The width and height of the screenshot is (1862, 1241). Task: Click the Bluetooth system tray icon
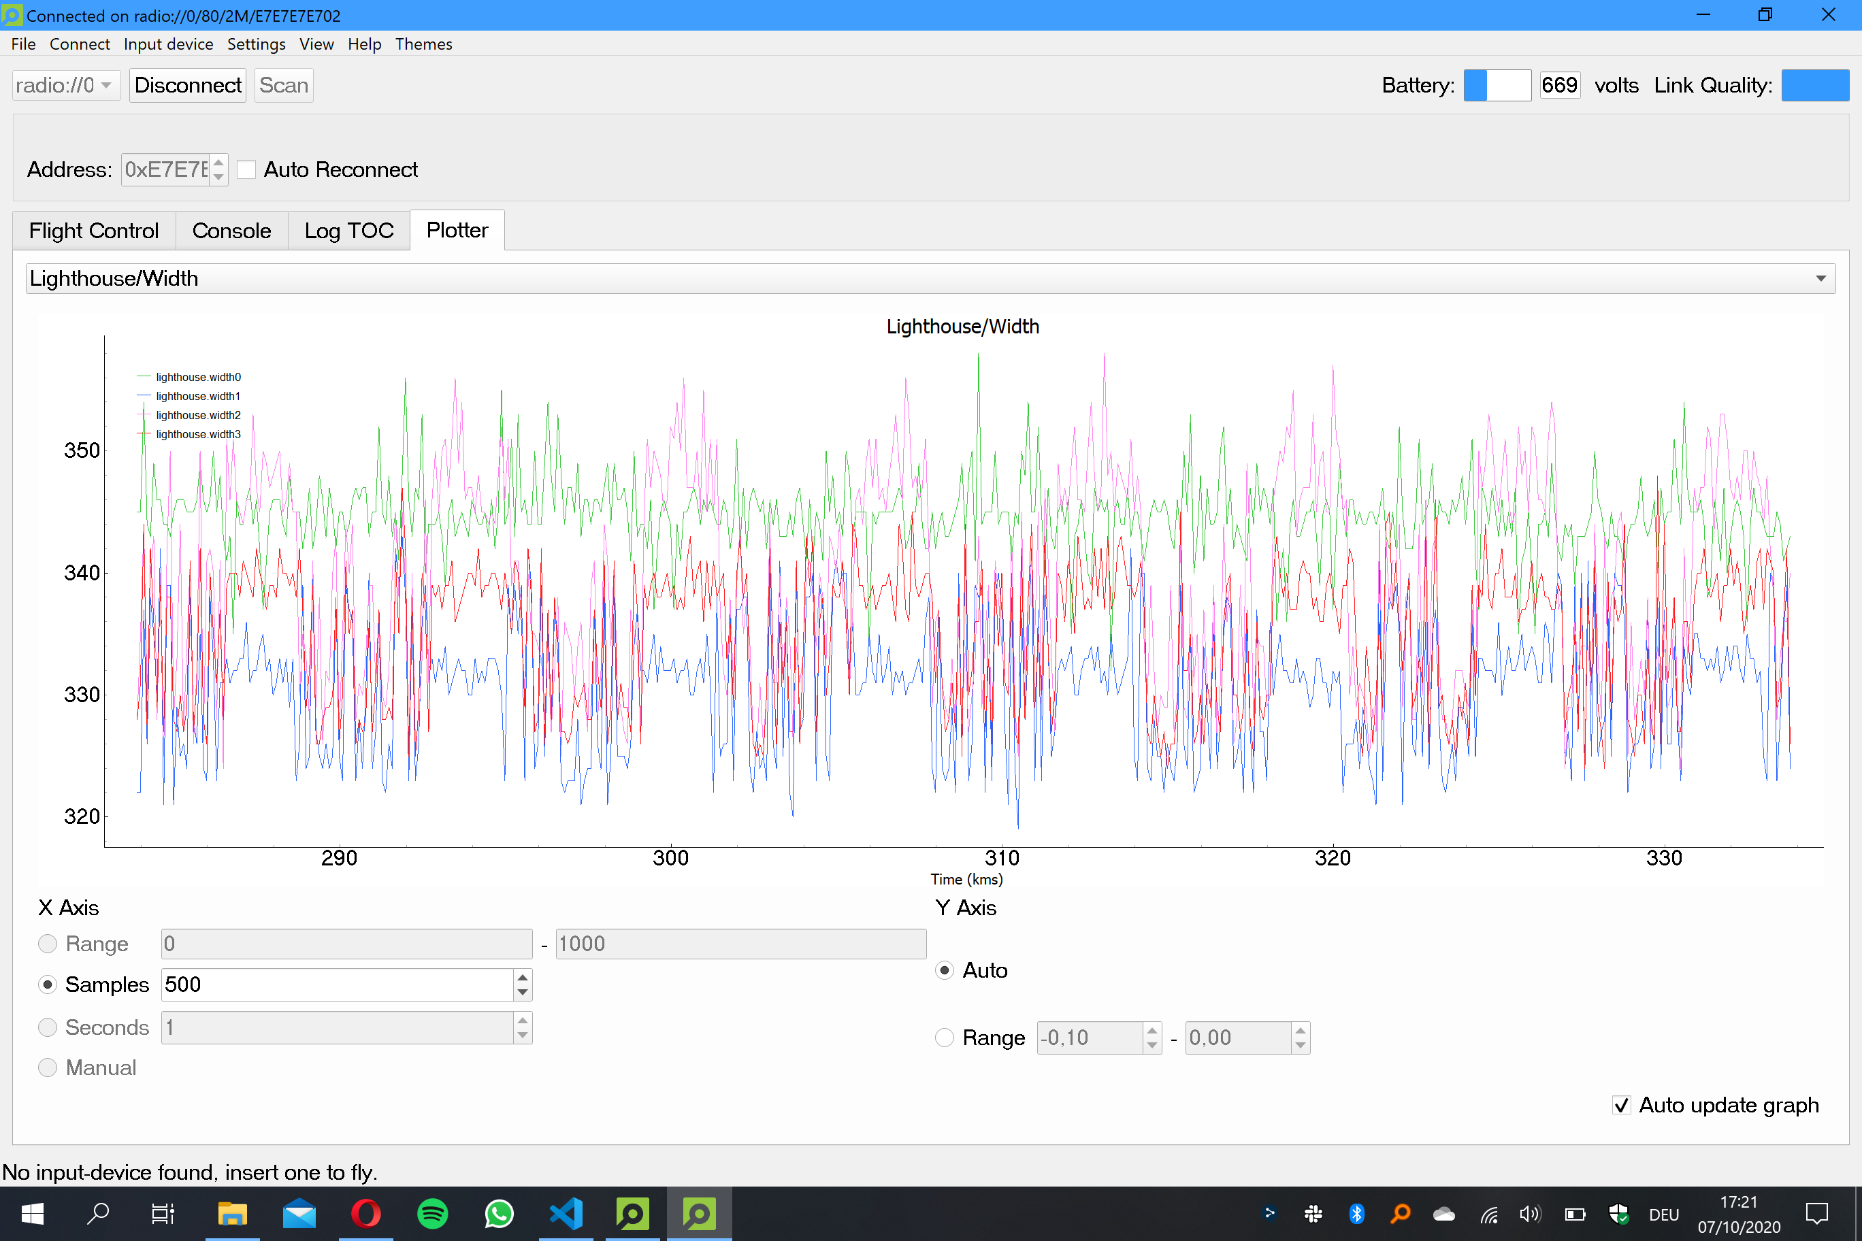1356,1213
